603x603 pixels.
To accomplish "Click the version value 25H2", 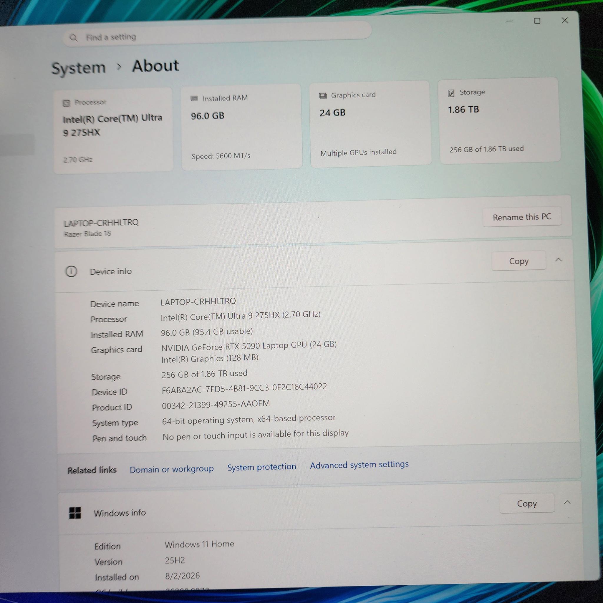I will pos(175,560).
